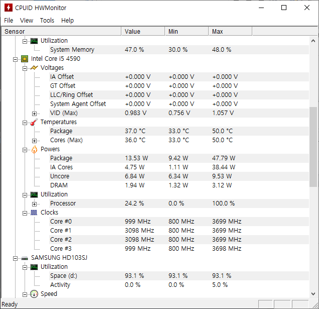Screen dimensions: 319x309
Task: Select the Core #0 clock row
Action: pos(179,222)
